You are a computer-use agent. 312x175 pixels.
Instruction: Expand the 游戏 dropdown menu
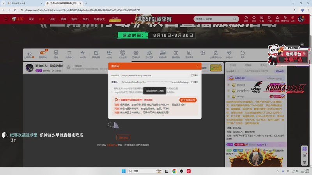pyautogui.click(x=75, y=19)
